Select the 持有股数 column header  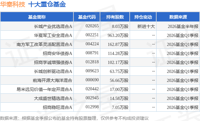115,17
